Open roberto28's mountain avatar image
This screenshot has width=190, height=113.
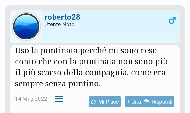pos(26,26)
